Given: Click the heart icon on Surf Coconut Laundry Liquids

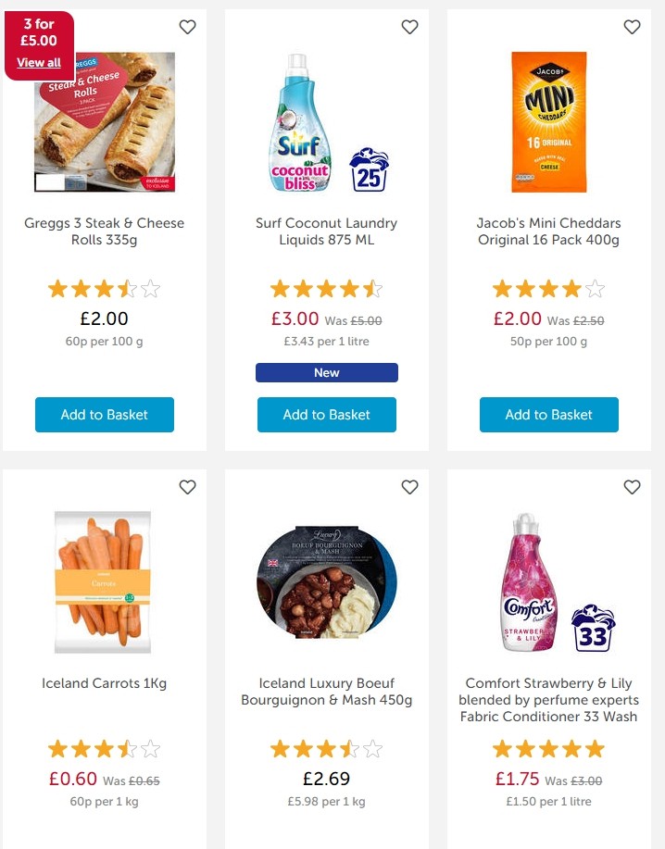Looking at the screenshot, I should [409, 28].
